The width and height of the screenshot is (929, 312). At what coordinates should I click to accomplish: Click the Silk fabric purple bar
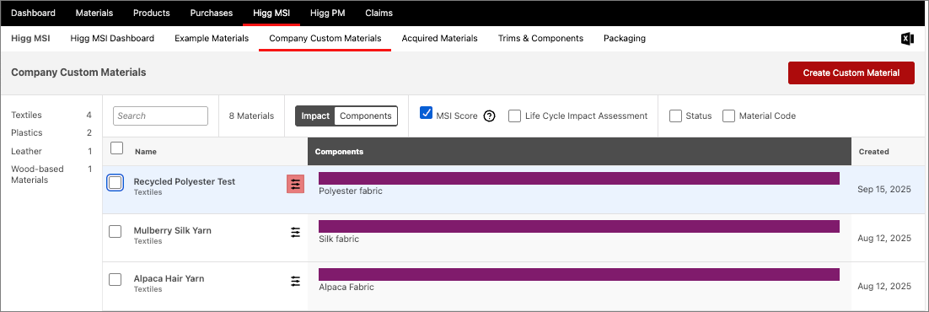tap(579, 227)
